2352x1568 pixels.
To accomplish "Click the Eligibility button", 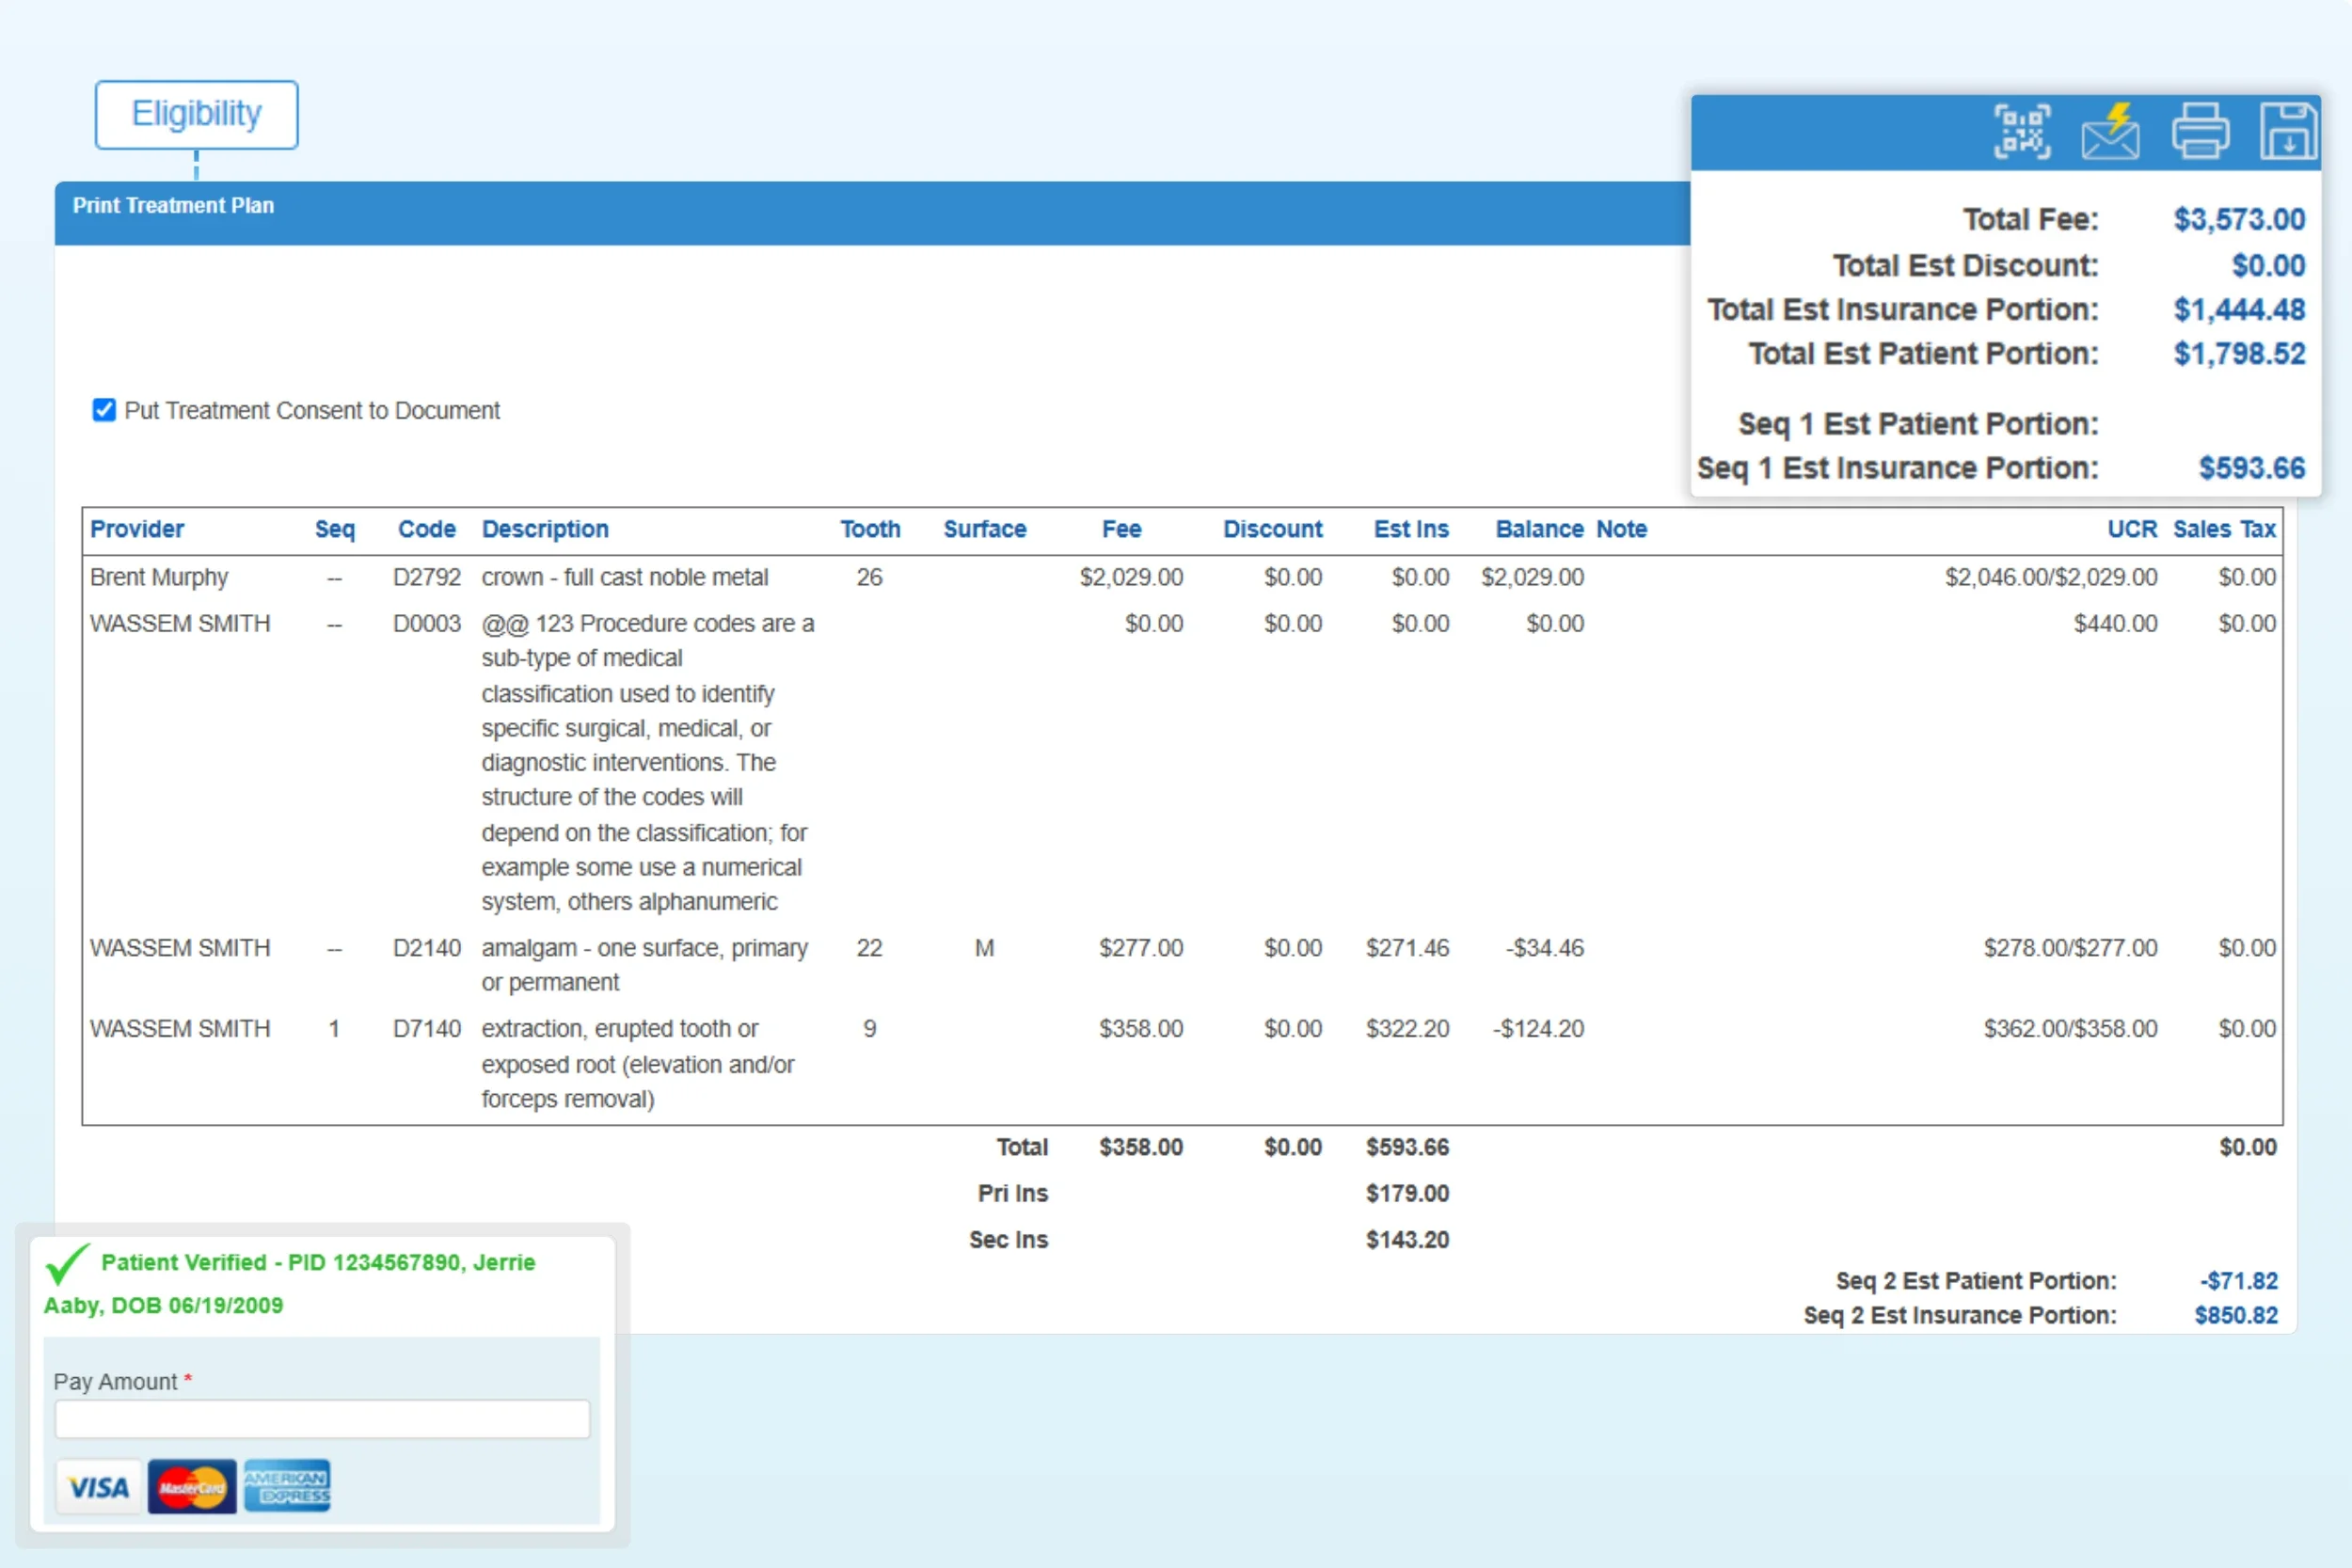I will (x=196, y=114).
